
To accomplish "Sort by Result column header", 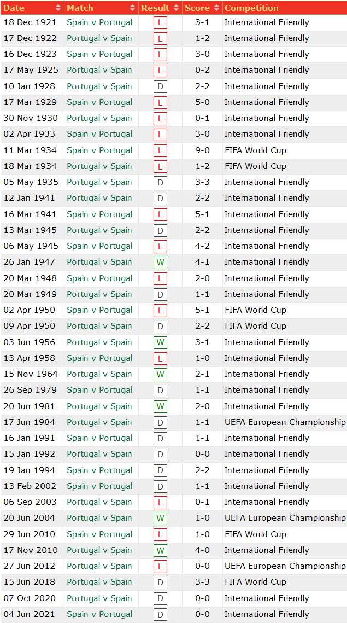I will [155, 8].
